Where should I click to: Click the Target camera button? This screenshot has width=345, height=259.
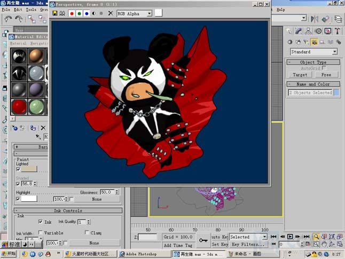point(300,75)
